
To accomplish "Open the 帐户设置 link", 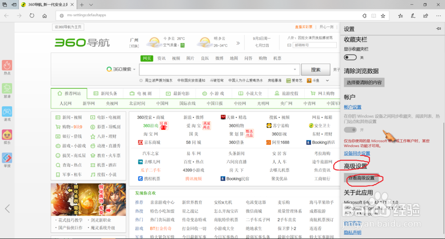I will [x=352, y=107].
